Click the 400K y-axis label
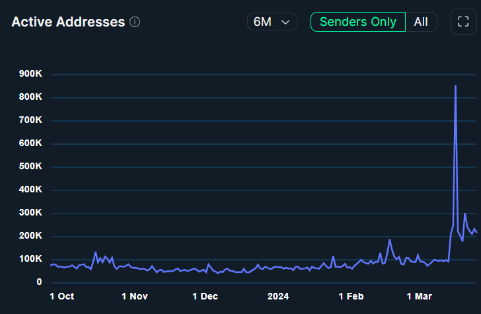 click(30, 189)
